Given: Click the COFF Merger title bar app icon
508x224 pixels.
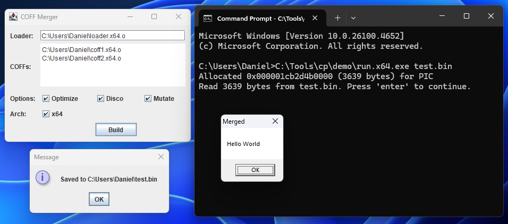Looking at the screenshot, I should 13,17.
